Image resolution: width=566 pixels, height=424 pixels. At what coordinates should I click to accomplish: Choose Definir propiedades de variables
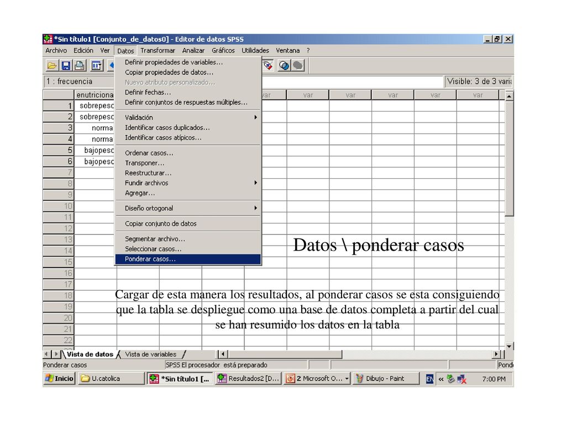click(x=188, y=62)
